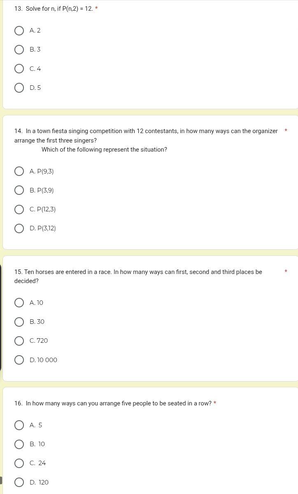Viewport: 298px width, 494px height.
Task: Select D. 10 000 for question 15
Action: (x=19, y=360)
